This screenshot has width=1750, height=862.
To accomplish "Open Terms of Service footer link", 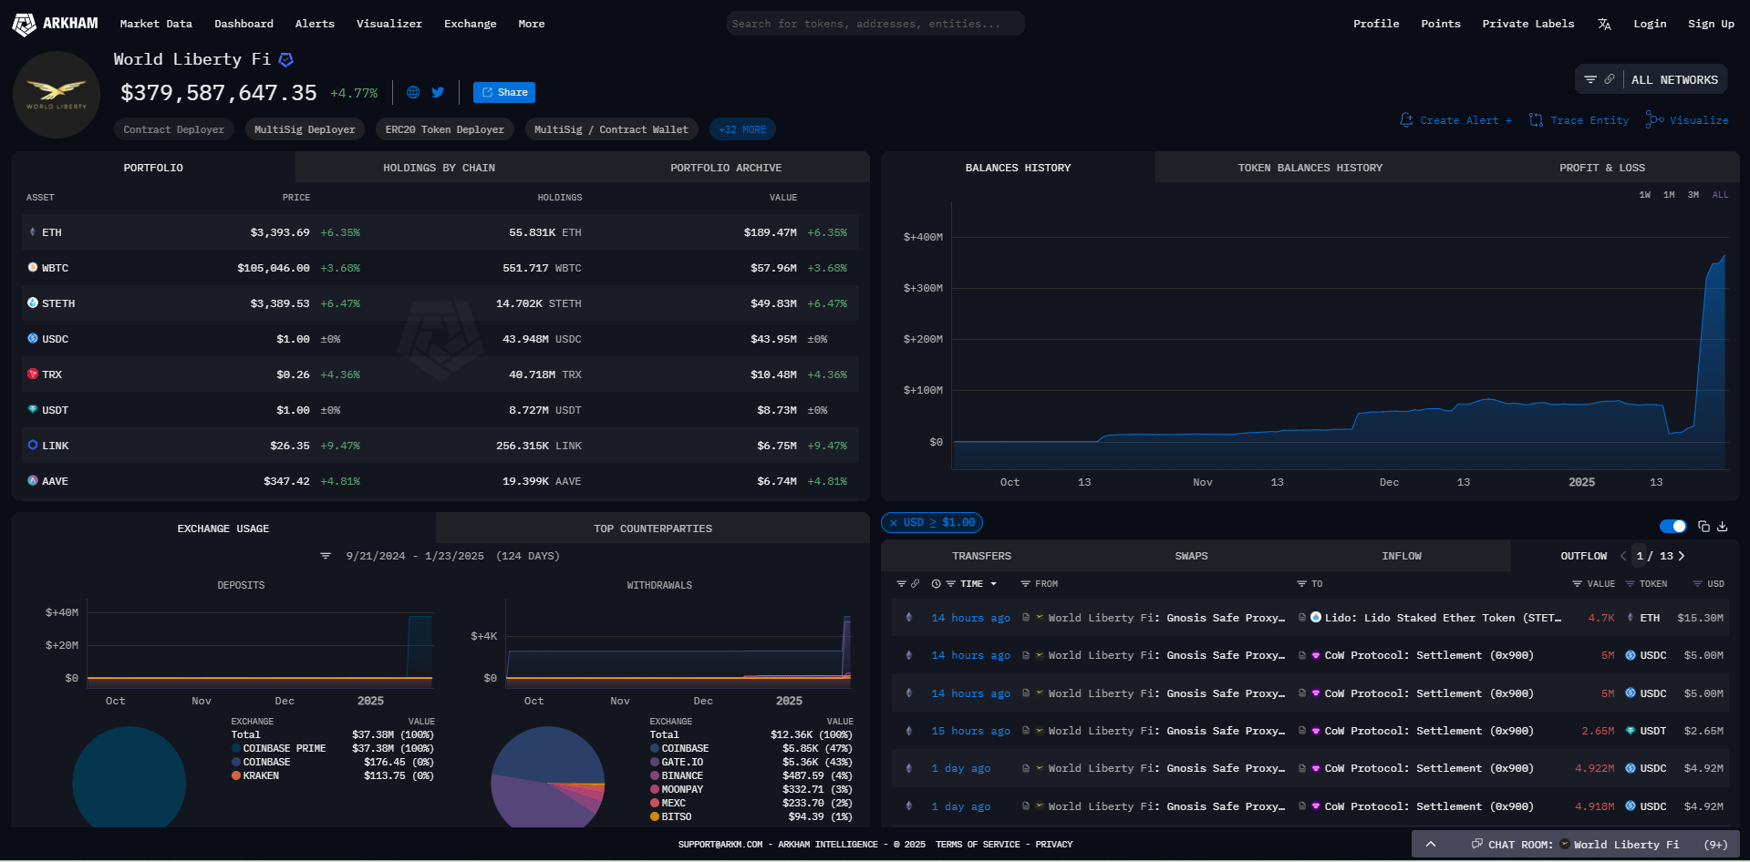I will click(978, 845).
